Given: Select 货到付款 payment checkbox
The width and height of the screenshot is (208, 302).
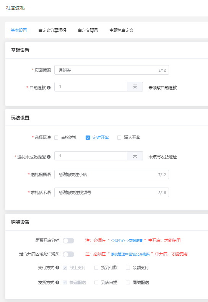Looking at the screenshot, I should click(x=96, y=268).
